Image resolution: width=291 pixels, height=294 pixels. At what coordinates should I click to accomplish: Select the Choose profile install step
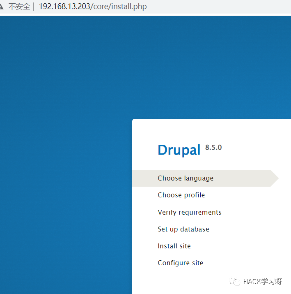(181, 195)
